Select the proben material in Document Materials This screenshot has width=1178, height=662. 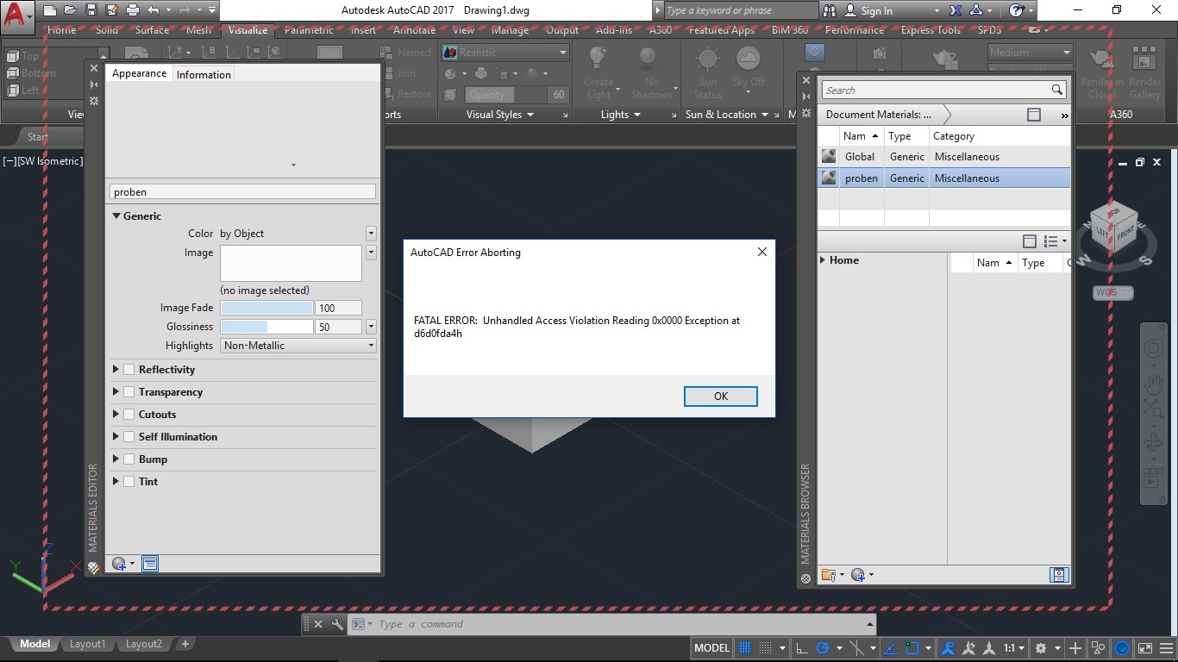click(x=862, y=178)
